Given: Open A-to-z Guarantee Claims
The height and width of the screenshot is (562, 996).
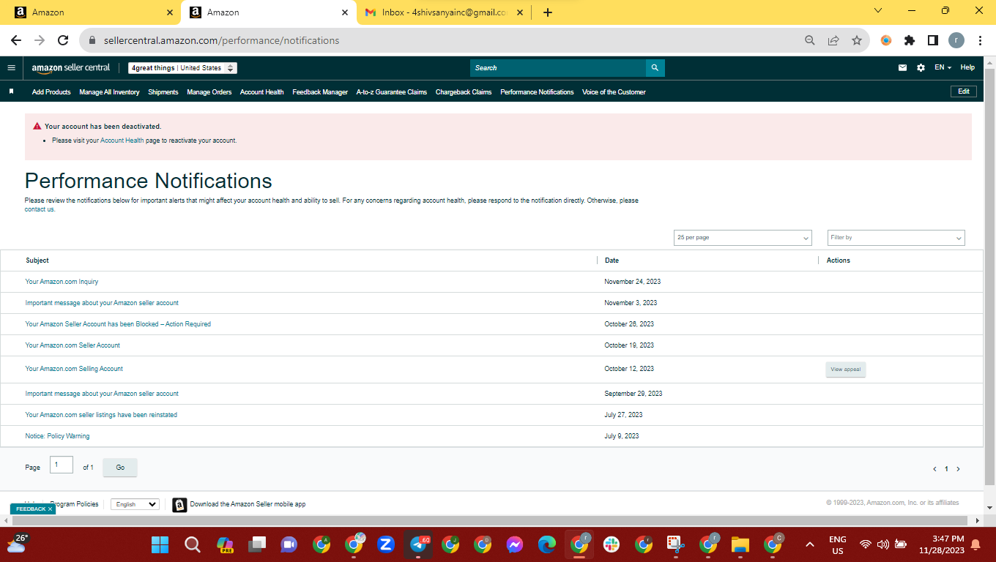Looking at the screenshot, I should point(392,92).
